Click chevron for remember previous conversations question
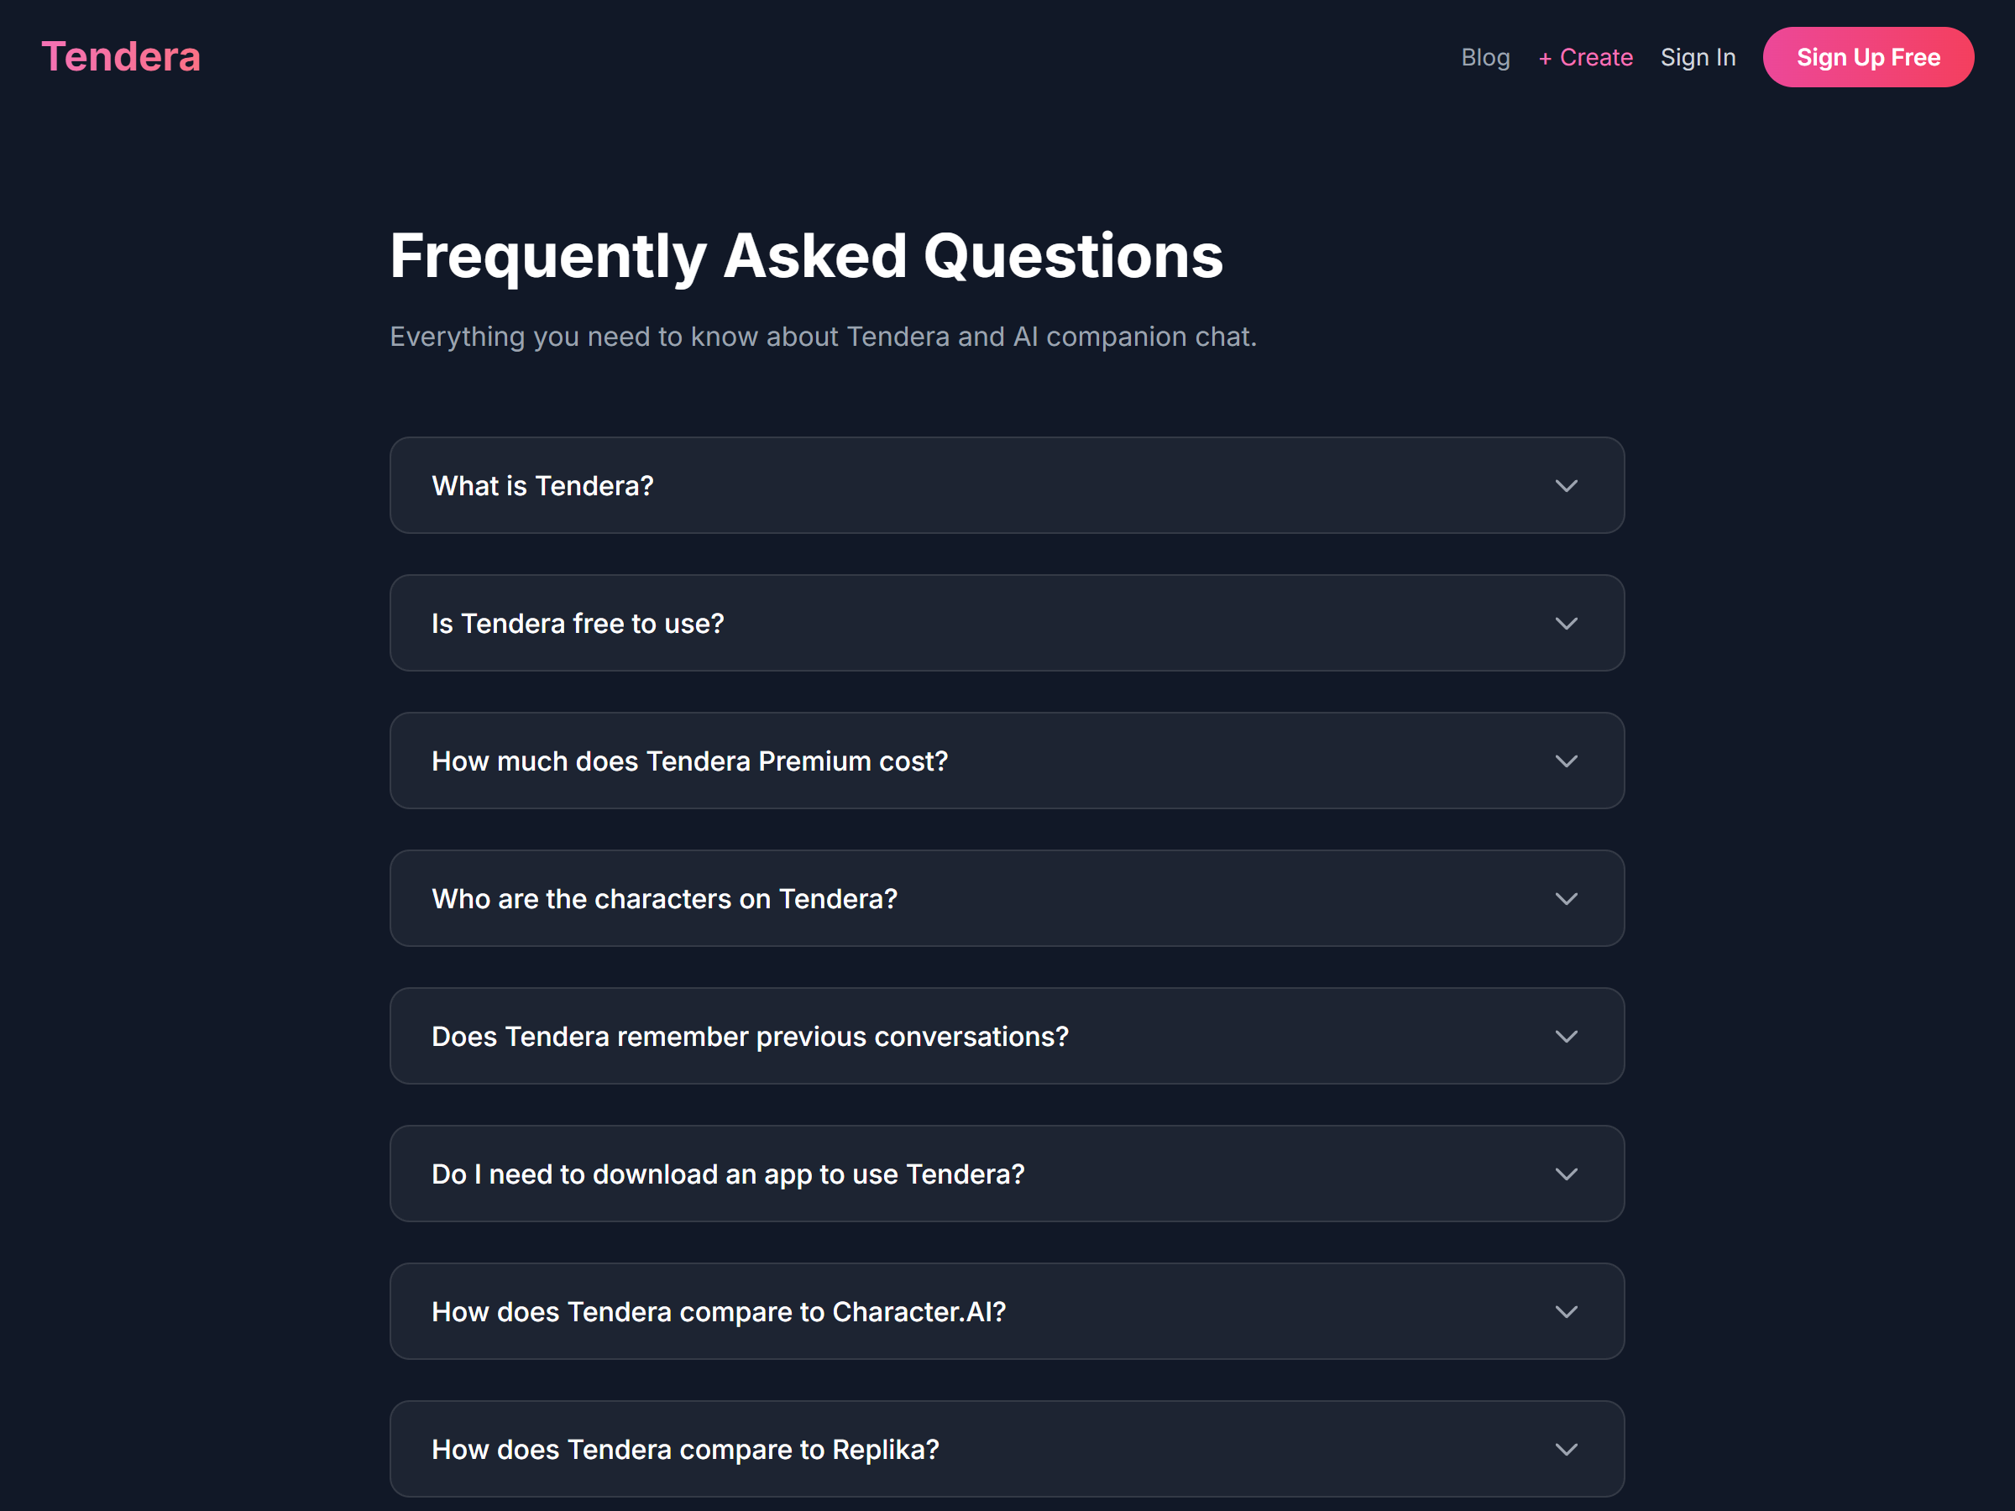2015x1511 pixels. tap(1566, 1037)
